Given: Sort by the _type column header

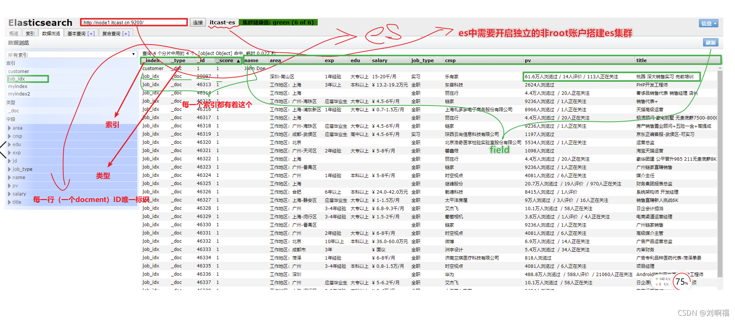Looking at the screenshot, I should tap(182, 61).
